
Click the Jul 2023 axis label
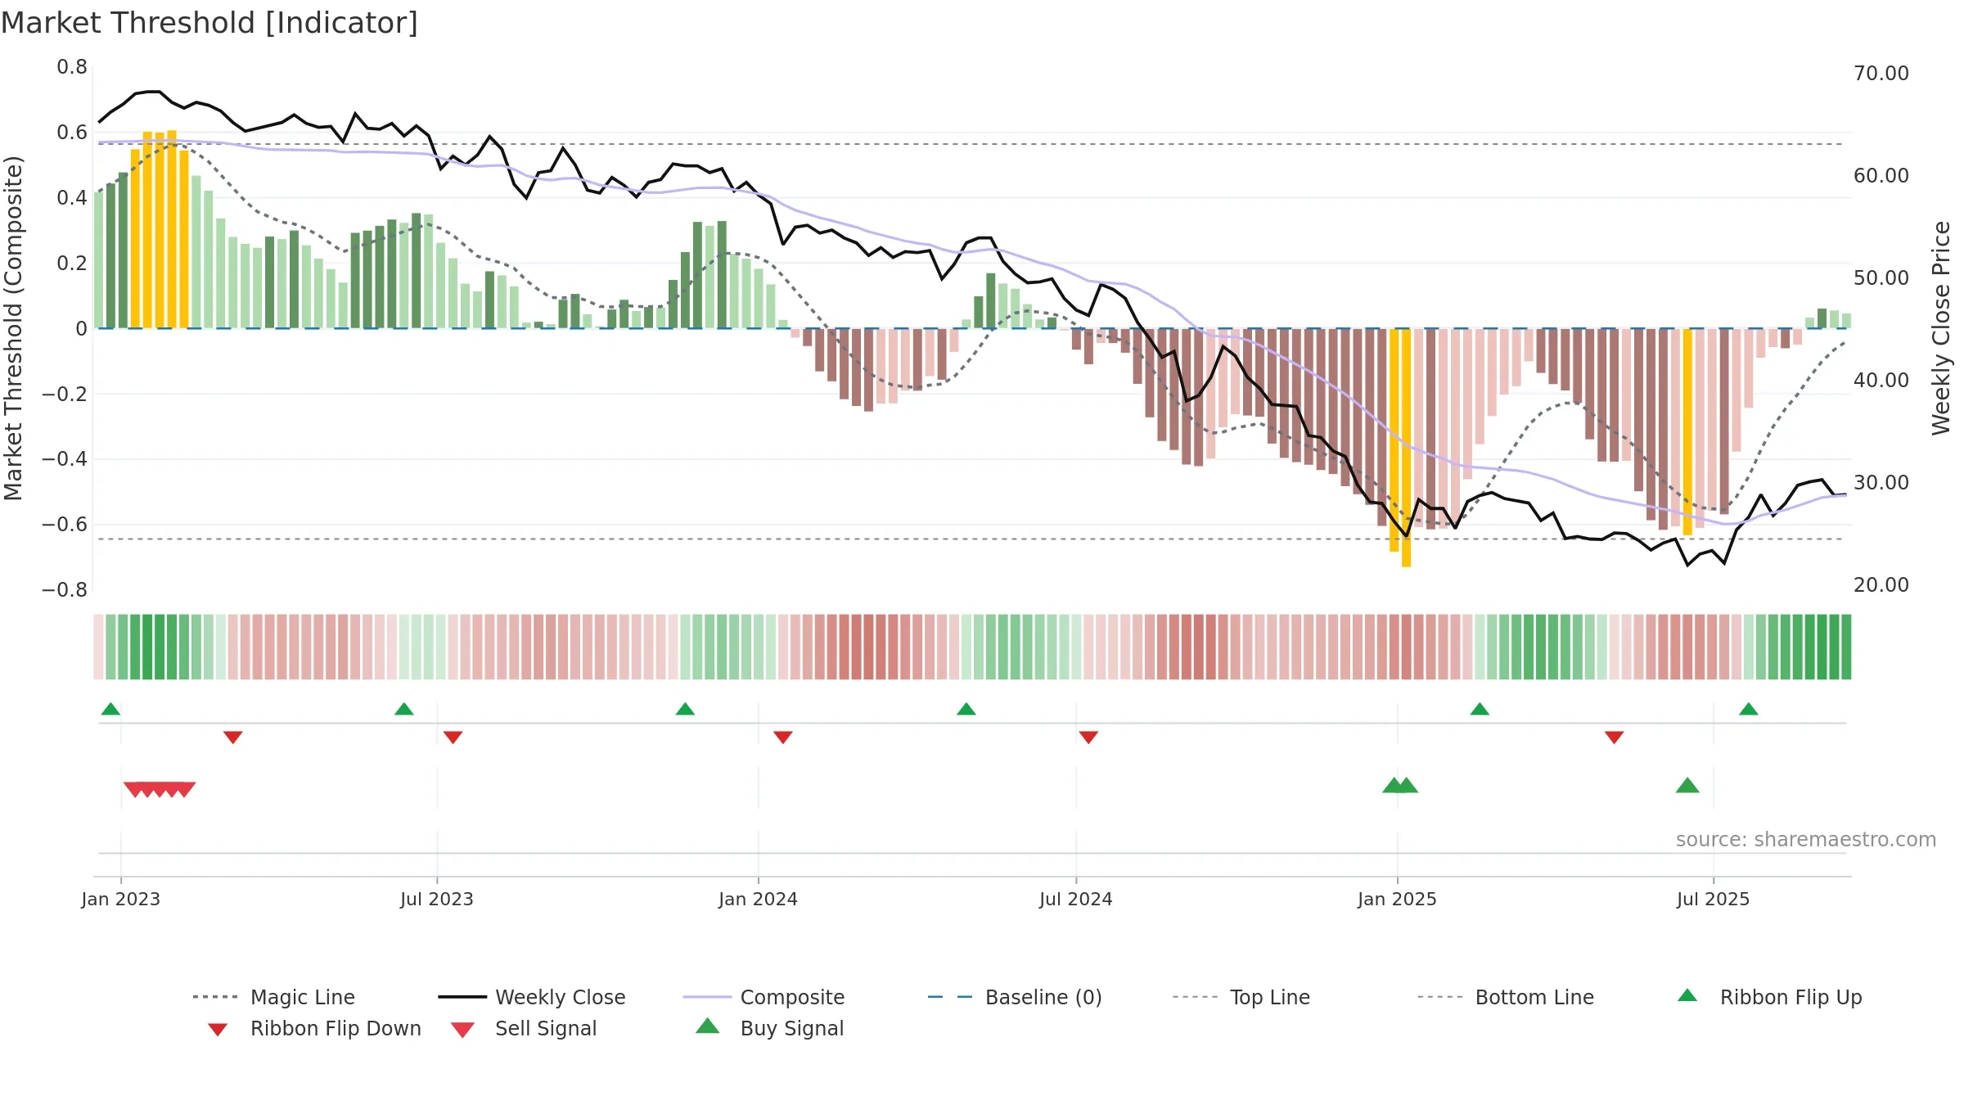pos(437,899)
